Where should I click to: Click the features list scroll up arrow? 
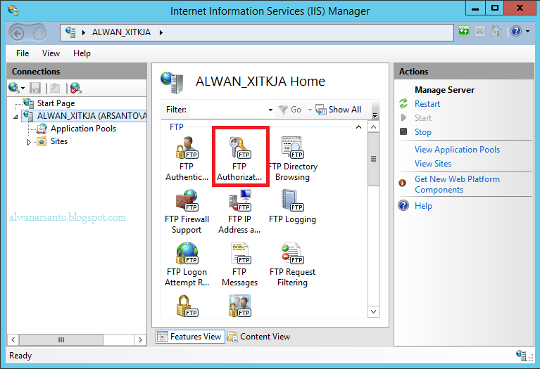coord(373,127)
